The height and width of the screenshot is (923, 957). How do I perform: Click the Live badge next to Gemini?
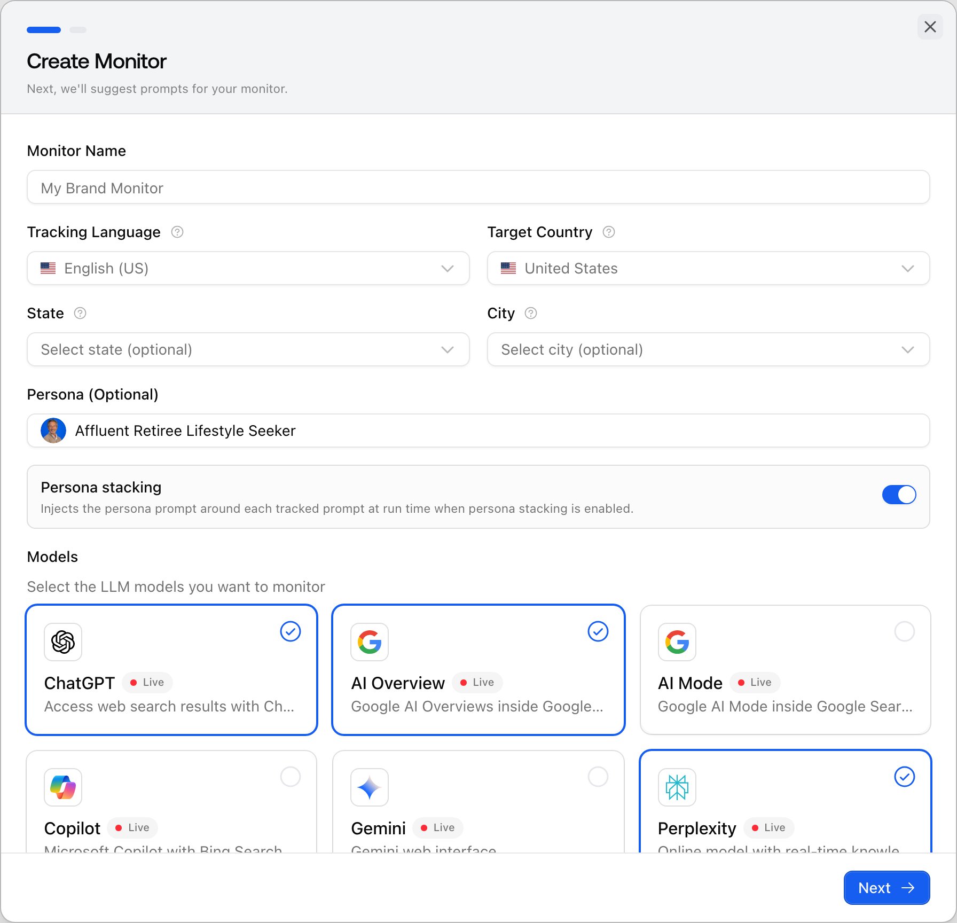click(x=438, y=827)
